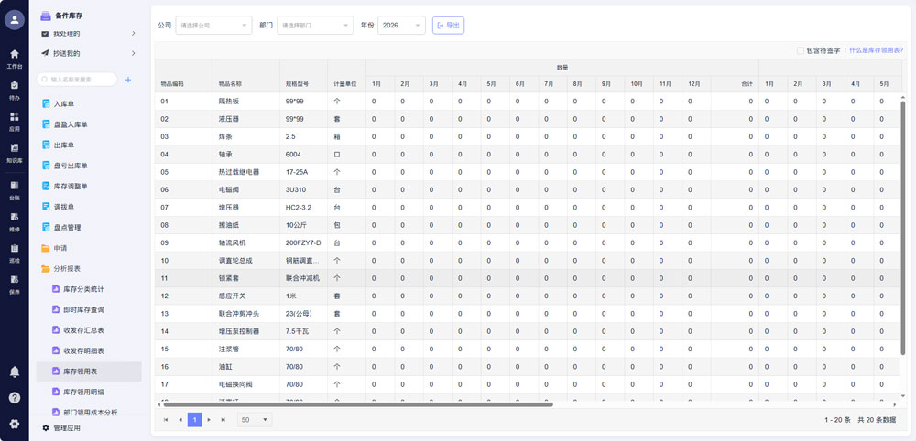Open the help question mark icon
This screenshot has height=441, width=916.
click(x=14, y=397)
